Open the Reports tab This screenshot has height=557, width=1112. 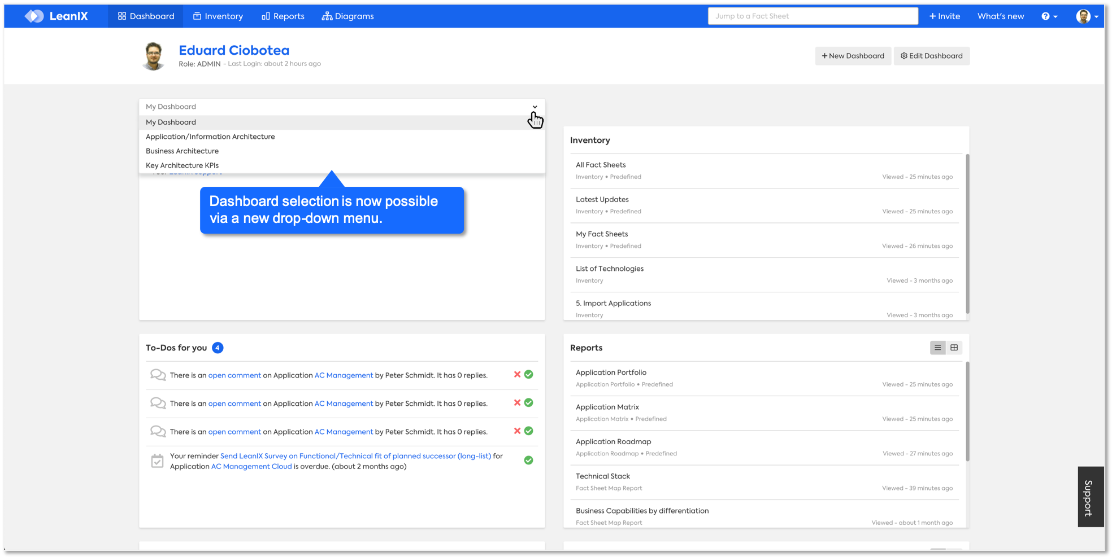click(283, 16)
